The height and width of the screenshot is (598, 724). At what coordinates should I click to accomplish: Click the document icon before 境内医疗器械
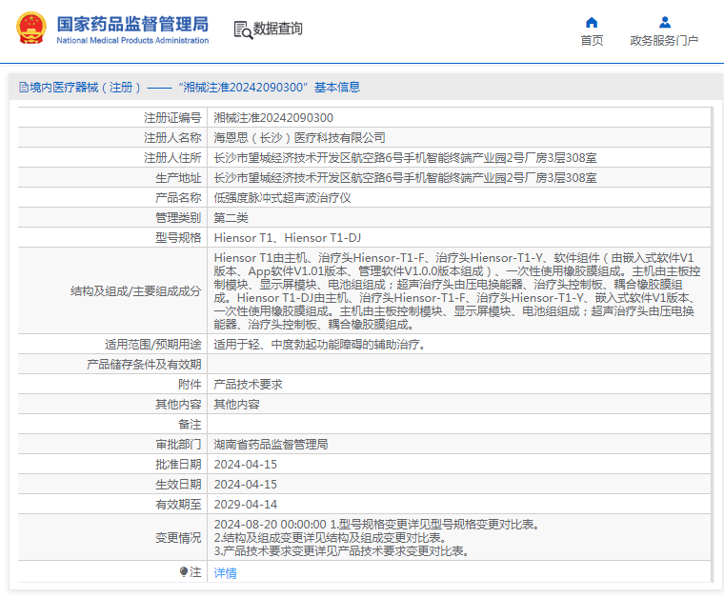coord(24,88)
